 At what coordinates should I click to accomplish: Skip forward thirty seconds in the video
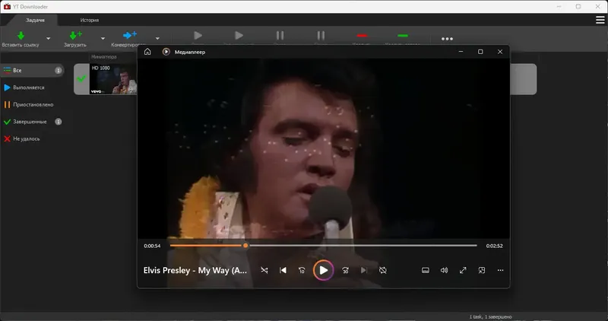pos(345,270)
